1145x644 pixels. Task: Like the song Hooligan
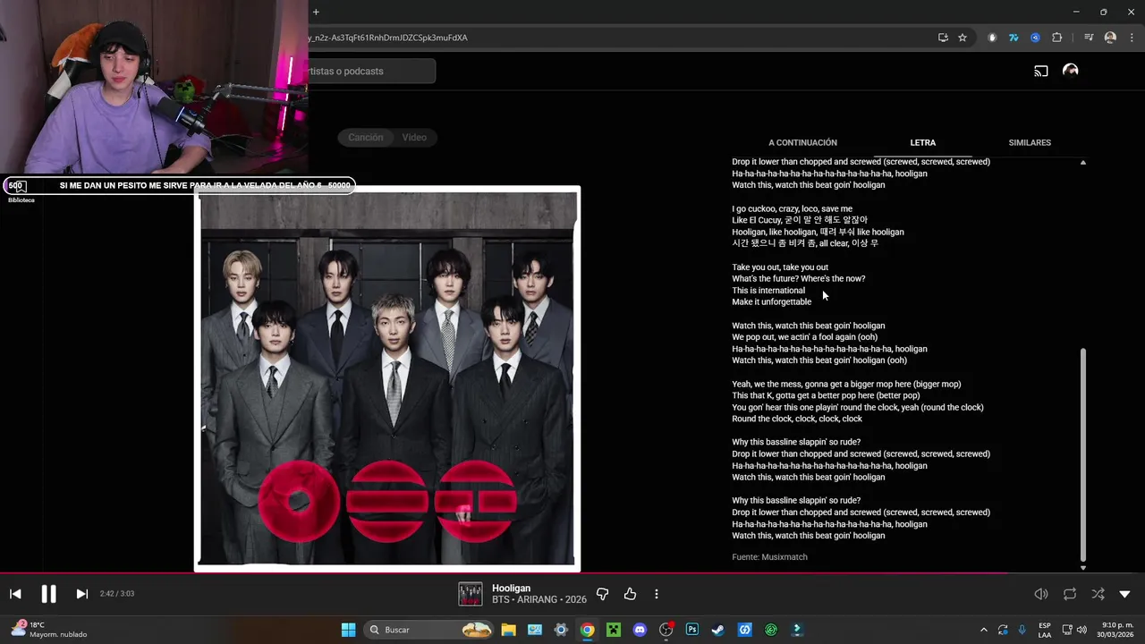(x=630, y=594)
